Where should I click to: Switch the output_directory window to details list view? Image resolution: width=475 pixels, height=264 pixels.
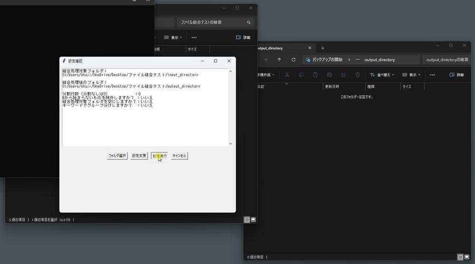460,257
